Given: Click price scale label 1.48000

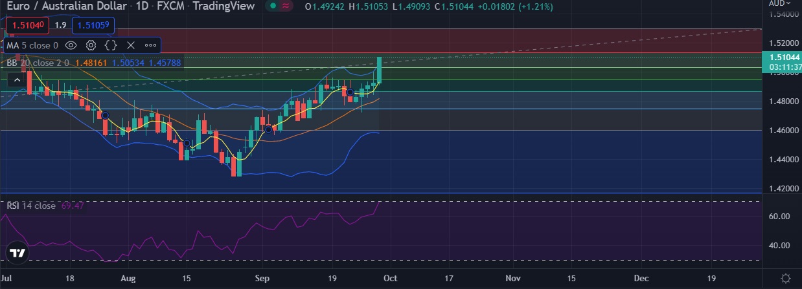Looking at the screenshot, I should [x=783, y=102].
